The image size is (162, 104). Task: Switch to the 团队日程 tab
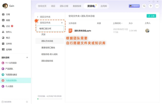click(x=64, y=6)
